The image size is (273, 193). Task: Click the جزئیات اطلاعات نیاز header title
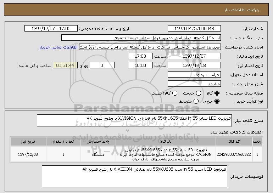(241, 10)
